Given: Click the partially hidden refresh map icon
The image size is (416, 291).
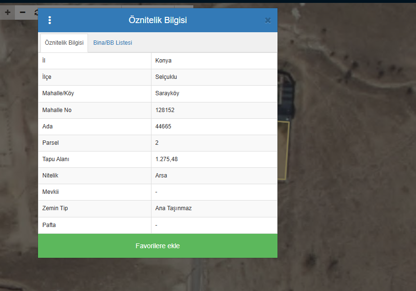Looking at the screenshot, I should pyautogui.click(x=36, y=13).
